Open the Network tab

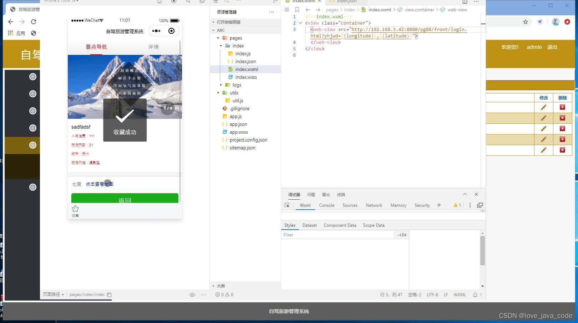pyautogui.click(x=374, y=205)
